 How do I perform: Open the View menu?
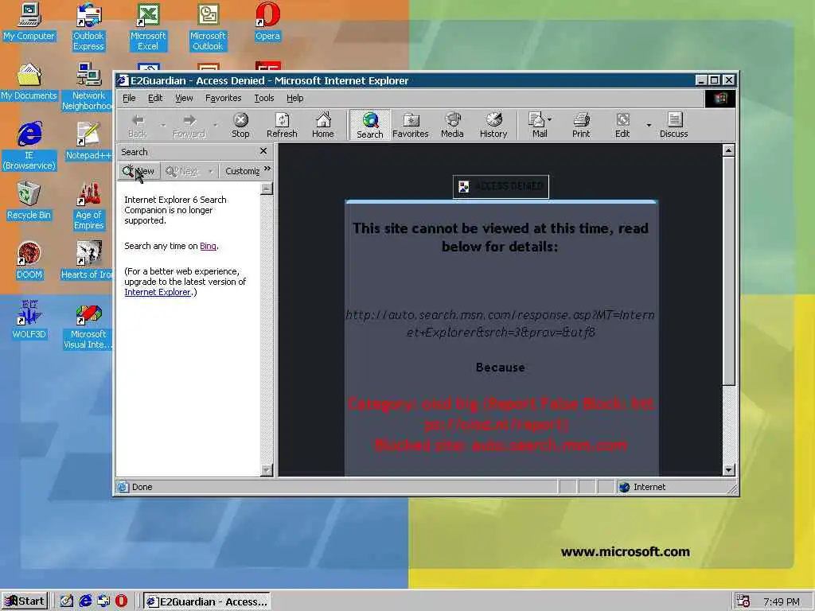[184, 98]
